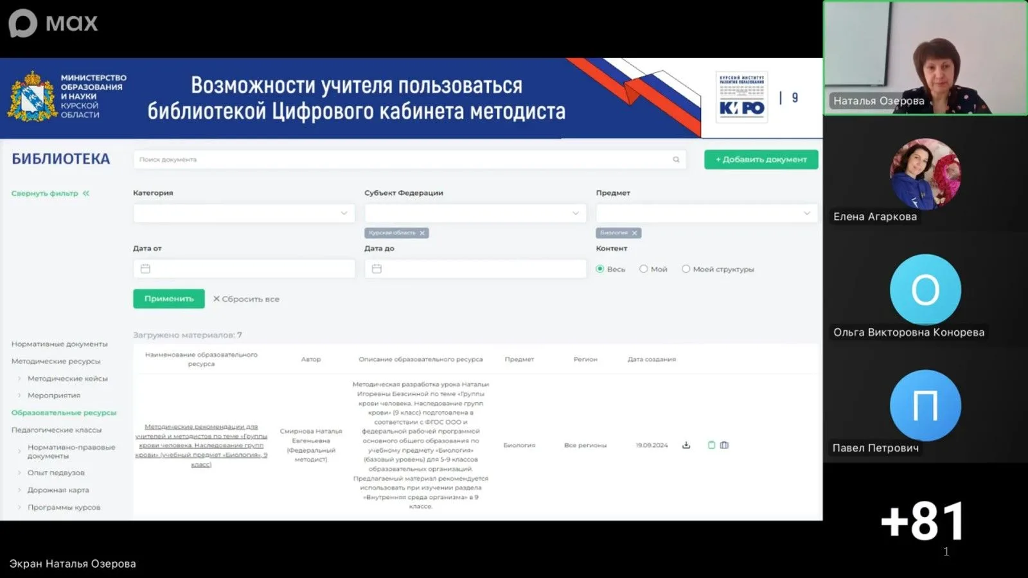The width and height of the screenshot is (1028, 578).
Task: Collapse filters via 'Свернуть фильтр'
Action: click(x=50, y=193)
